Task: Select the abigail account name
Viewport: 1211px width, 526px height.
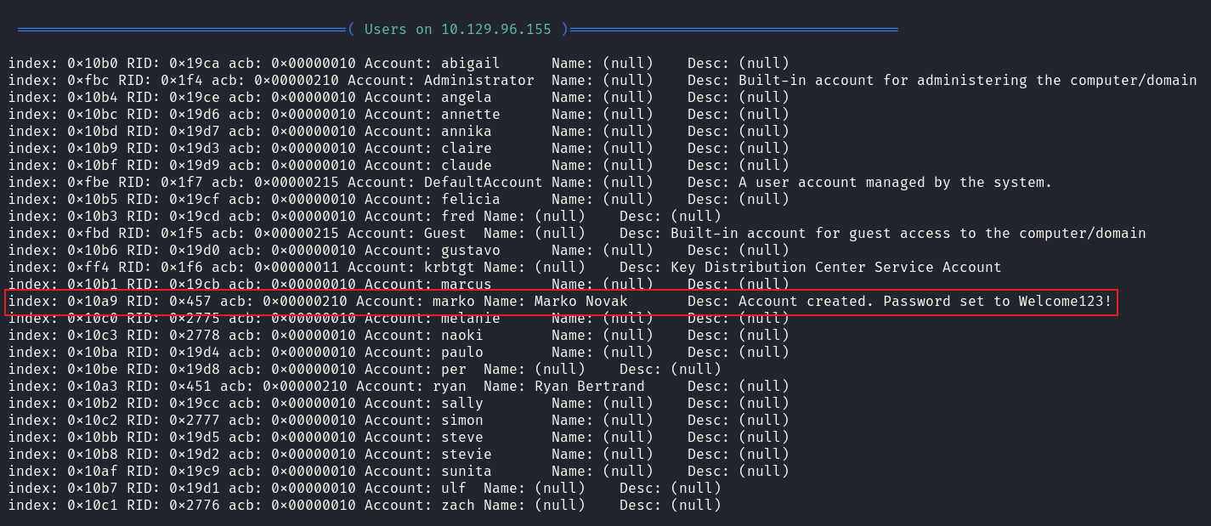Action: click(x=471, y=63)
